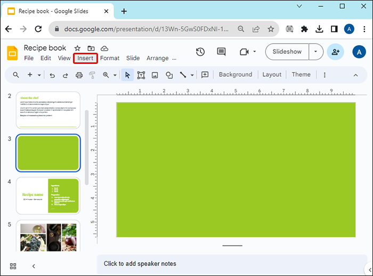Image resolution: width=373 pixels, height=276 pixels.
Task: Show hidden menus via ellipsis
Action: [x=174, y=59]
